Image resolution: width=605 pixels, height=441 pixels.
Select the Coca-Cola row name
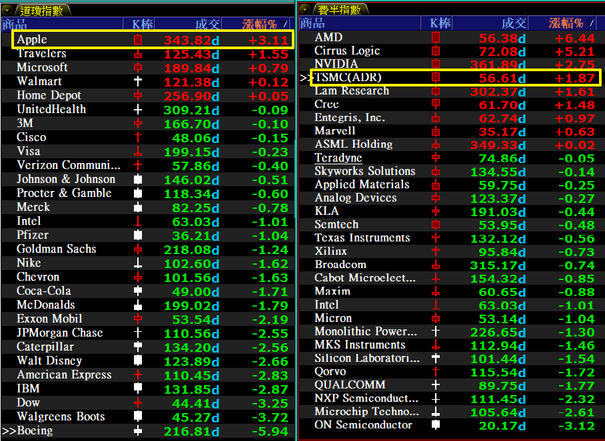pos(43,291)
